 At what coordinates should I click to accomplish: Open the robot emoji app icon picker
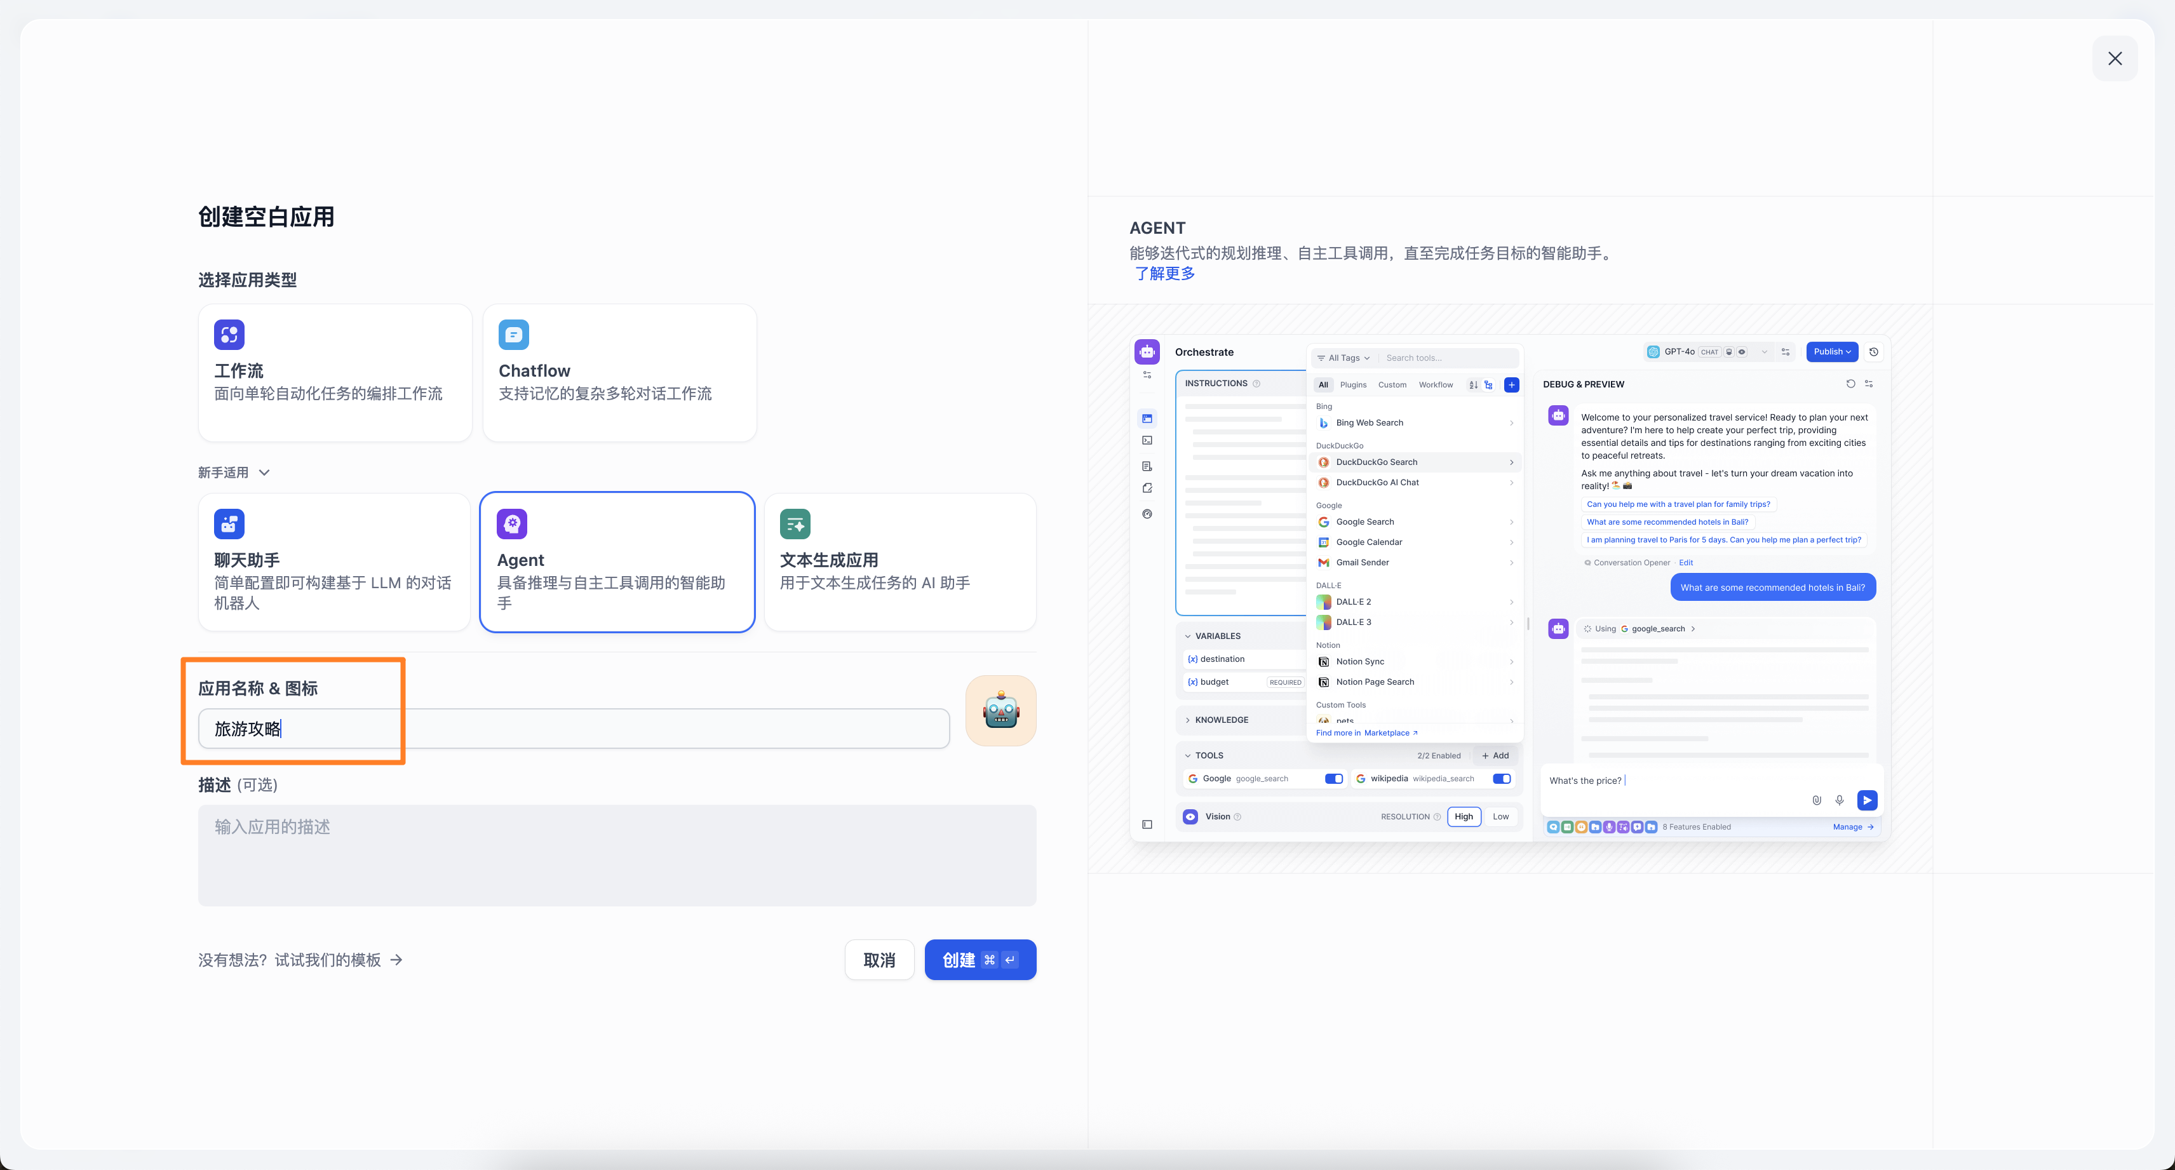[x=1000, y=711]
